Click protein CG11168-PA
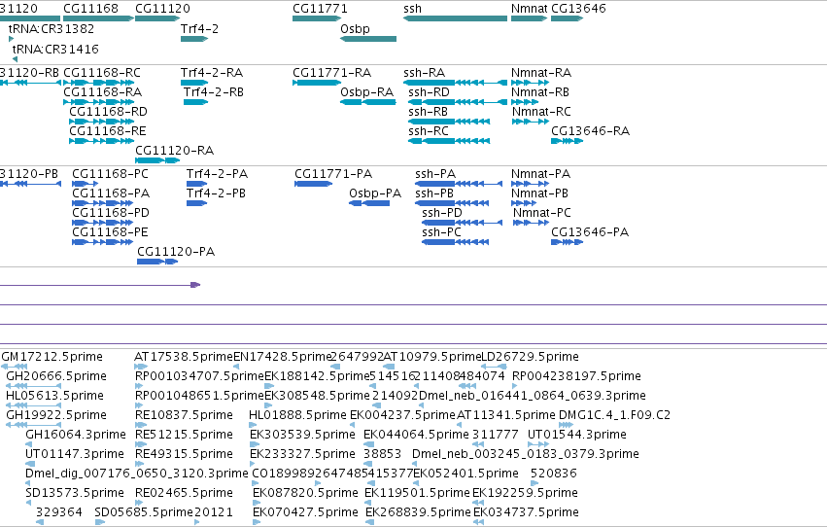Viewport: 827px width, 527px height. [111, 193]
